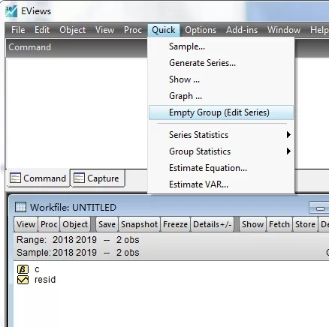Click the Workfile UNTITLED window icon

pyautogui.click(x=20, y=207)
